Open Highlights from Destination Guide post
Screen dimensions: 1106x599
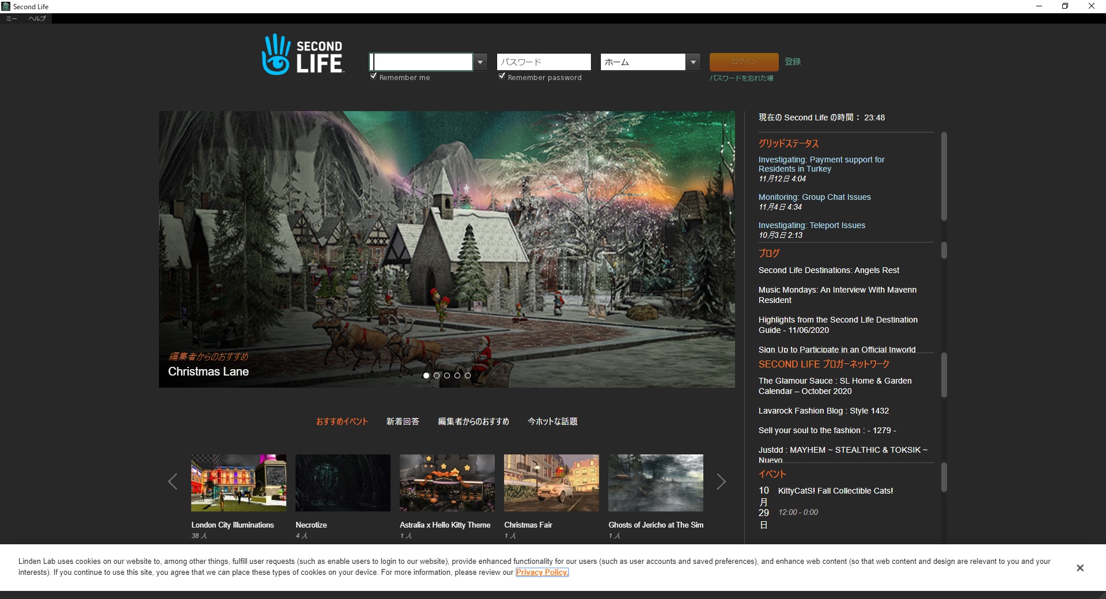tap(838, 325)
